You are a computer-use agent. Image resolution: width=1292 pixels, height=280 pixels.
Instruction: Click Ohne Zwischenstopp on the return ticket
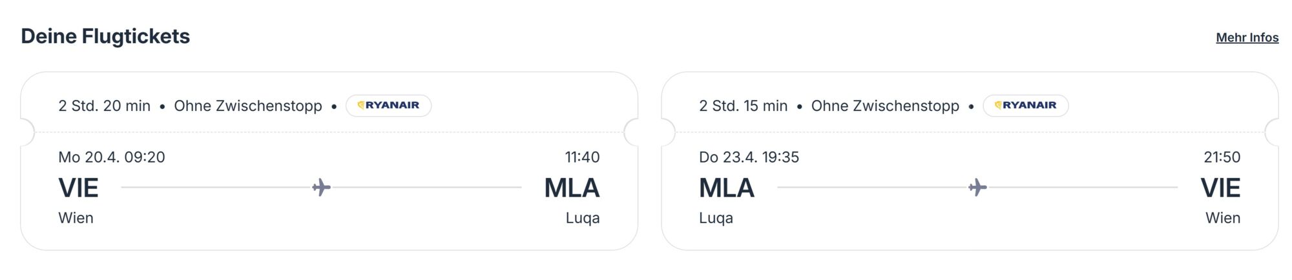(x=885, y=106)
